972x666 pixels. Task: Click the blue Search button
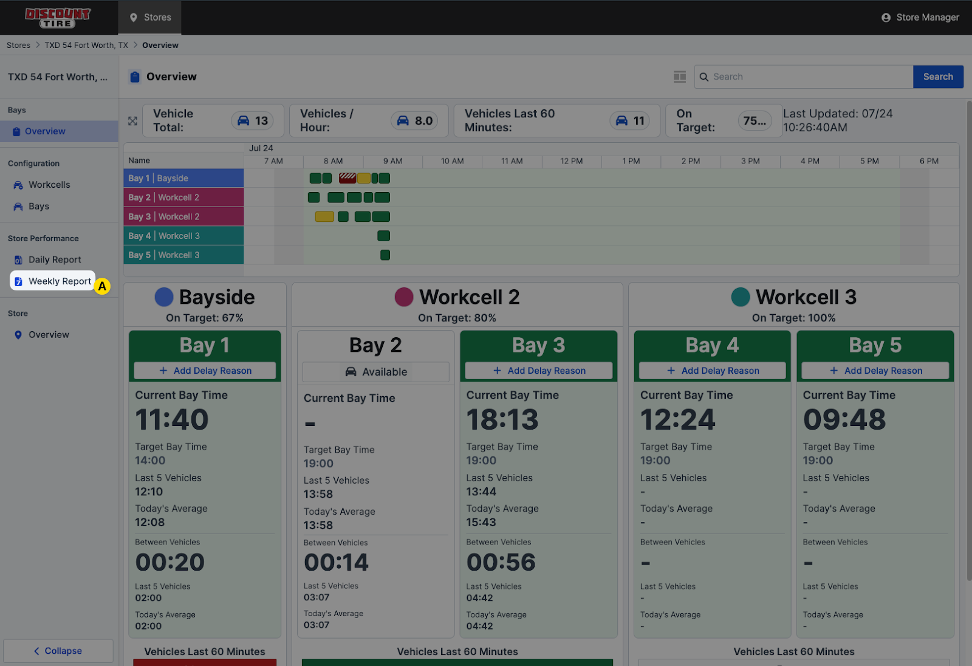pyautogui.click(x=937, y=77)
